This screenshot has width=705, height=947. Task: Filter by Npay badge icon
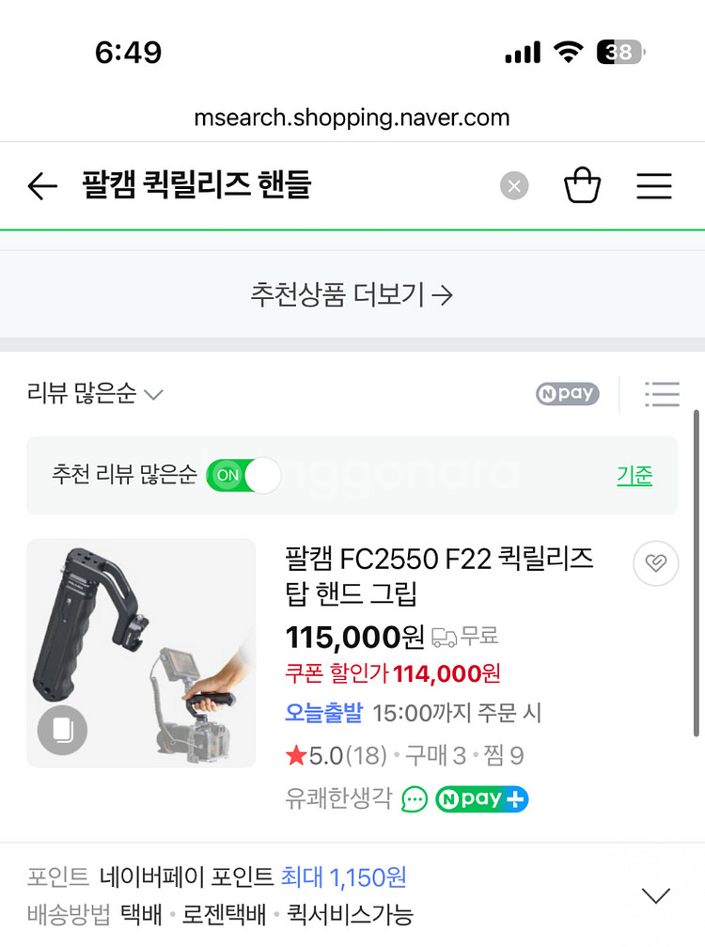coord(568,394)
